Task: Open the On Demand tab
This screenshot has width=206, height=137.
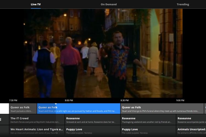Action: click(x=109, y=4)
